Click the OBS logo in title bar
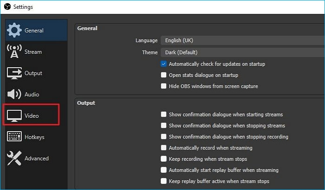This screenshot has height=190, width=325. click(7, 6)
